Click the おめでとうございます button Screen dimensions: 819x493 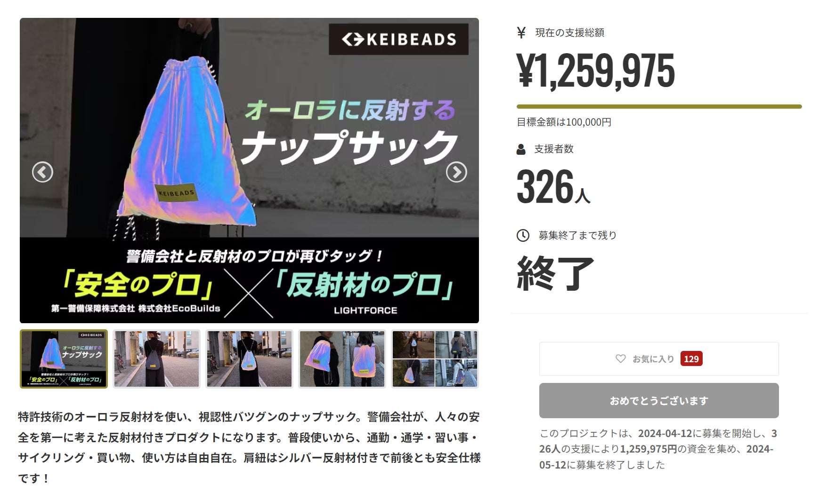(659, 401)
